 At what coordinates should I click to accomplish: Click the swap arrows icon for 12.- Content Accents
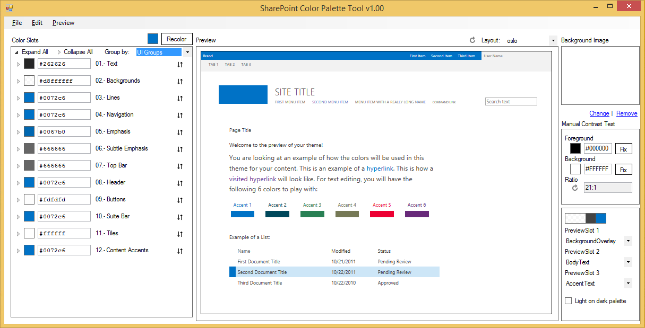coord(180,251)
